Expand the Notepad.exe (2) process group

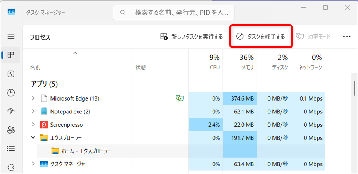(33, 111)
